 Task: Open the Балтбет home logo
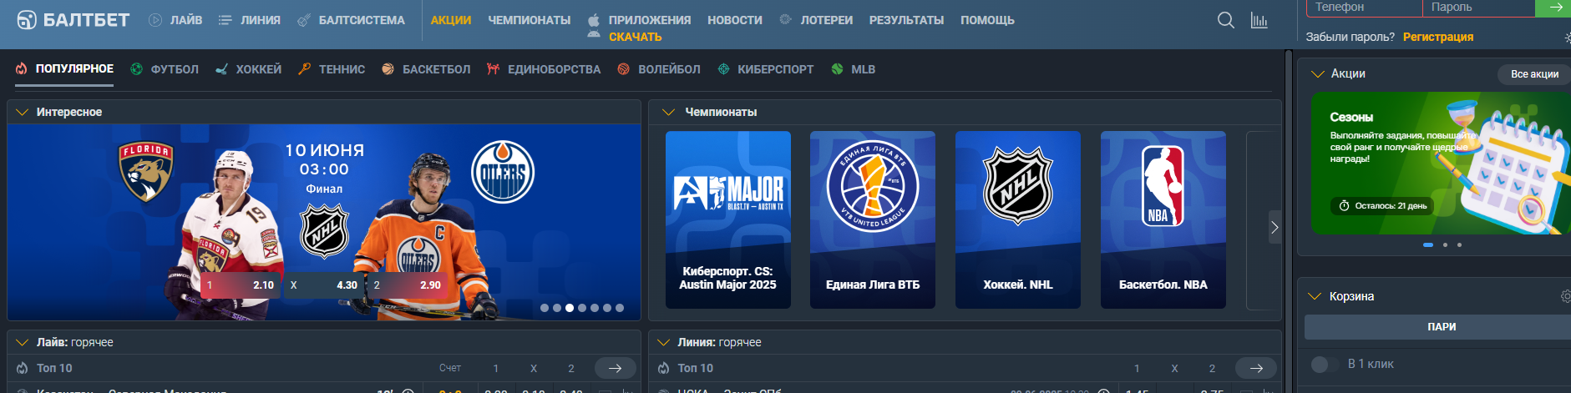click(x=73, y=19)
